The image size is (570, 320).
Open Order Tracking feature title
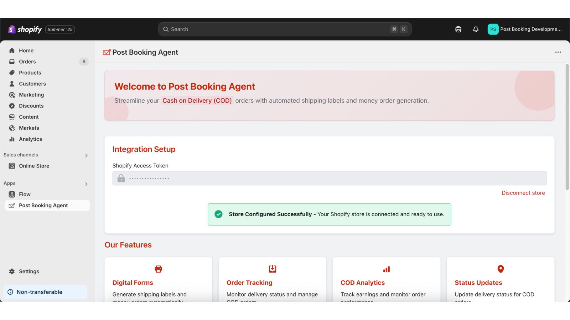(249, 283)
